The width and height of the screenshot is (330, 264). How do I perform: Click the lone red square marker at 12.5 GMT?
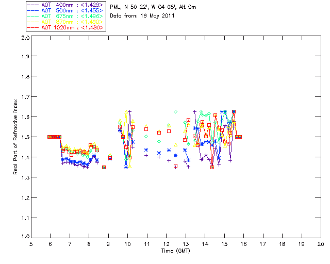tap(175, 166)
